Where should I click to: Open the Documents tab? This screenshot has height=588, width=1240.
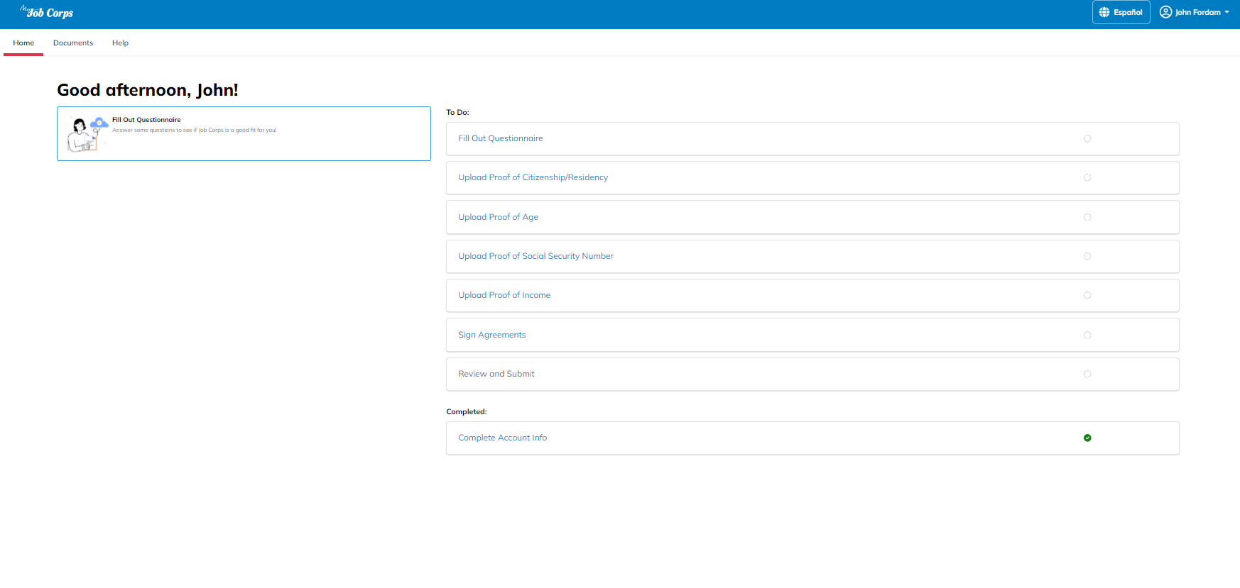click(x=73, y=43)
